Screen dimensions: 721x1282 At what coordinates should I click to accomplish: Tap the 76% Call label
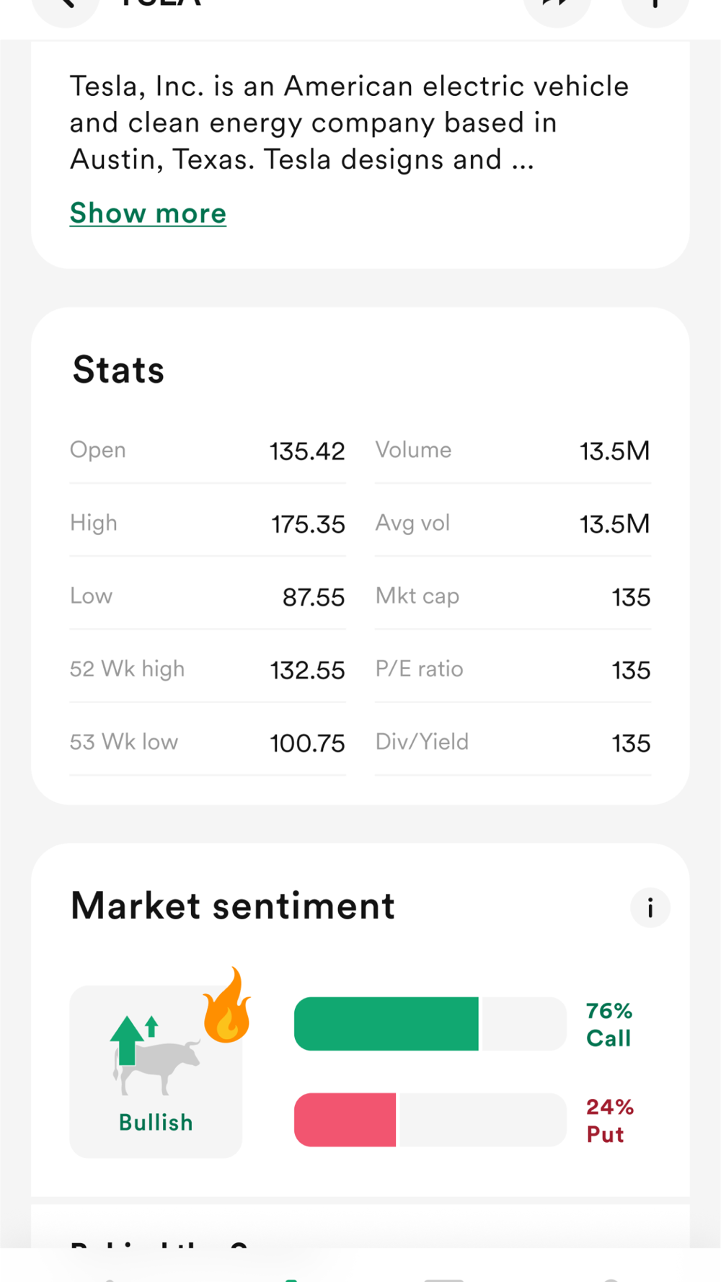609,1024
